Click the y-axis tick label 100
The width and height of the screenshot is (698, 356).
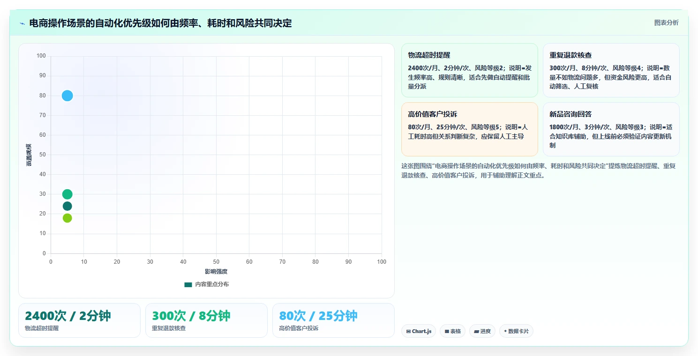click(41, 56)
